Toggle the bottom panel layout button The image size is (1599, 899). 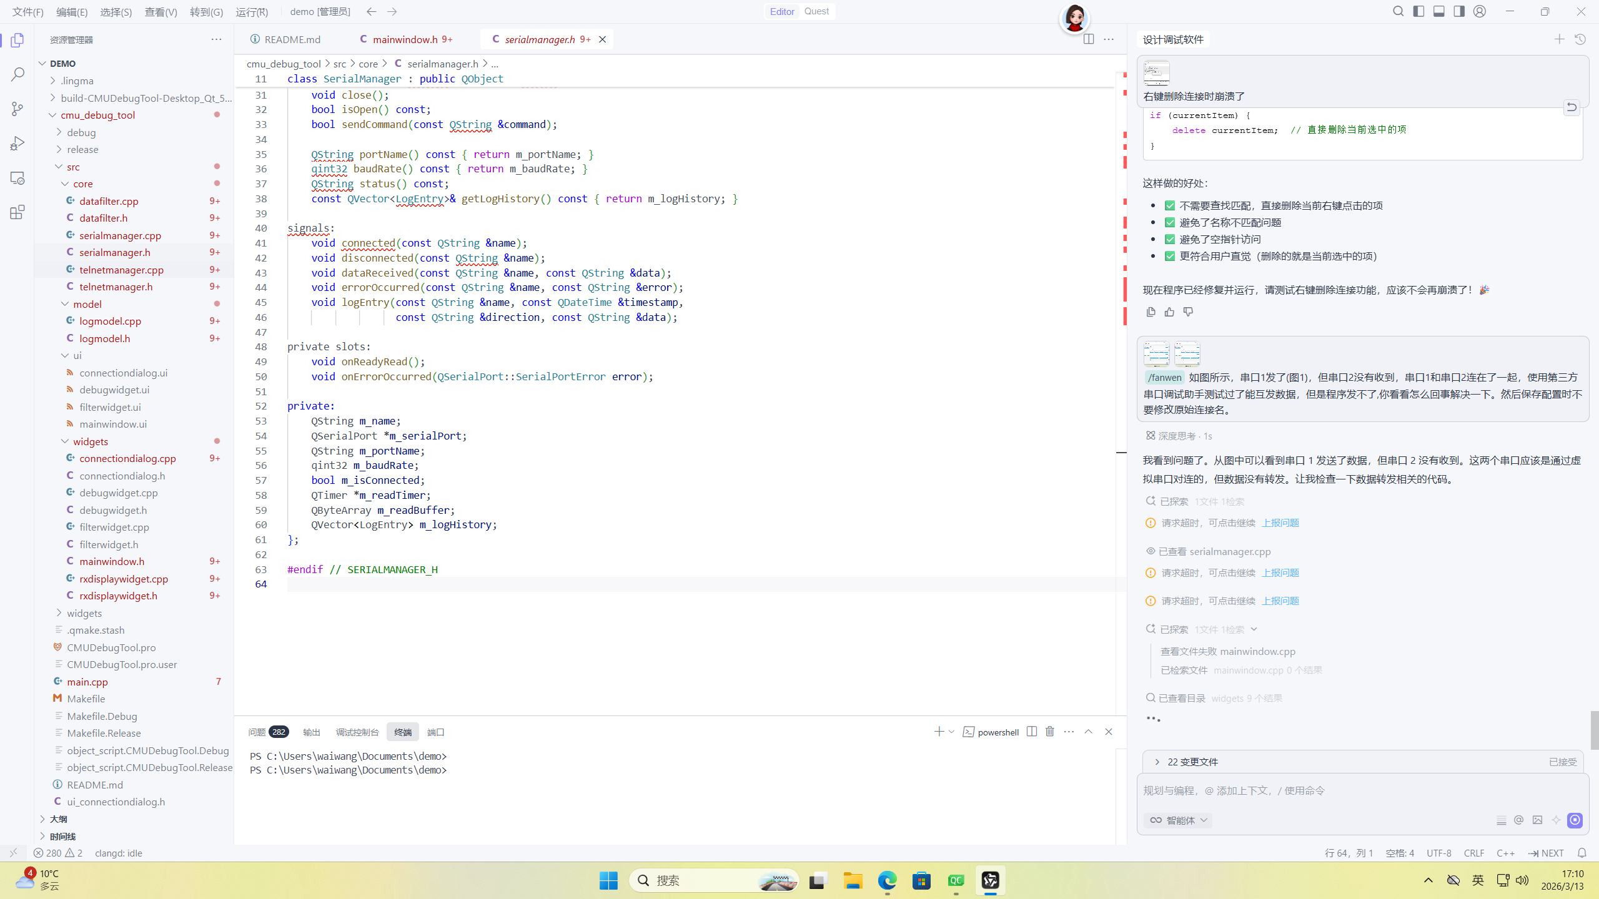(x=1439, y=11)
